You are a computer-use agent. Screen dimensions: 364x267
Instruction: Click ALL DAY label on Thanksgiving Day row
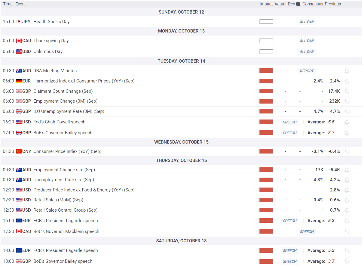click(x=307, y=41)
